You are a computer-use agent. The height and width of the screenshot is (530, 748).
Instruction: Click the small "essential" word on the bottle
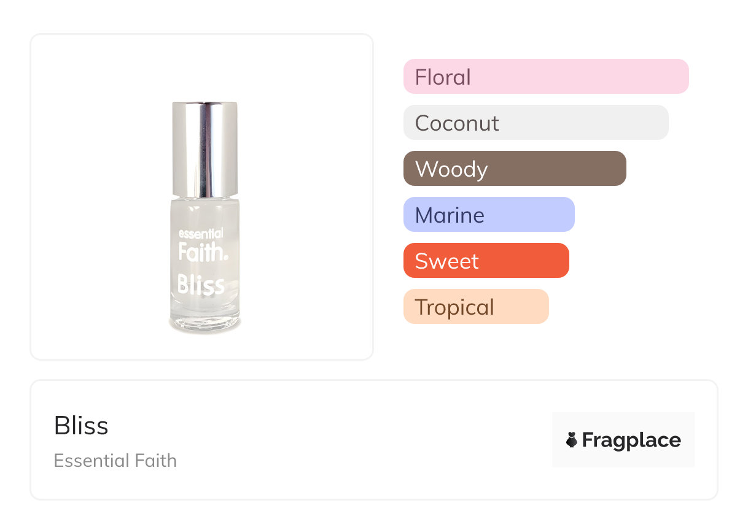tap(200, 234)
